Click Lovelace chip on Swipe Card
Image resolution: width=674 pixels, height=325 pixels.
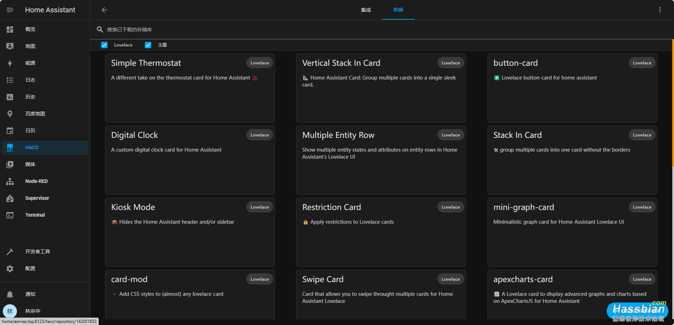click(451, 279)
